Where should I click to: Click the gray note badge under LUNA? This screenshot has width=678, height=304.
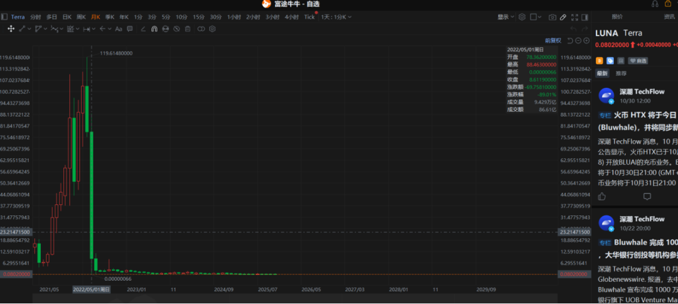tap(621, 60)
